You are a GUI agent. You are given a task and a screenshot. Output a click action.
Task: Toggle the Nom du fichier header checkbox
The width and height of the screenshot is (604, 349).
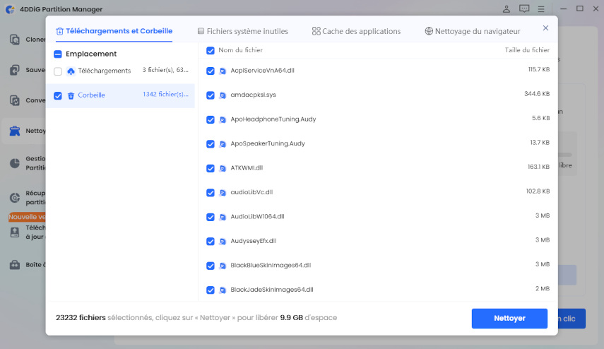tap(211, 50)
